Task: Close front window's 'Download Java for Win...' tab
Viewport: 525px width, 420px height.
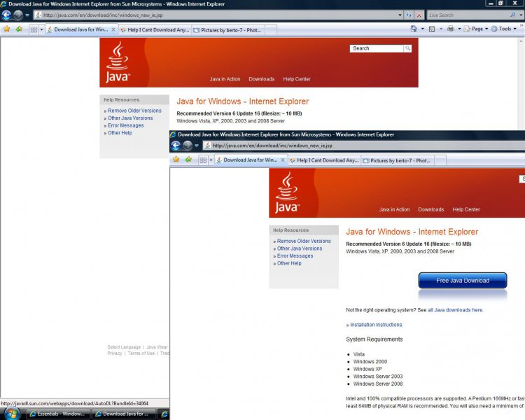Action: (x=283, y=160)
